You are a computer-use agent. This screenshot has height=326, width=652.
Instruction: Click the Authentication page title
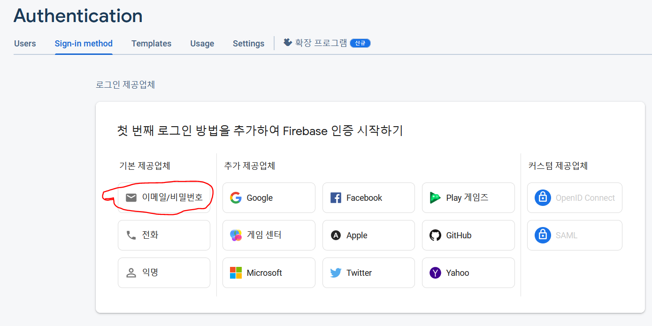click(x=78, y=16)
